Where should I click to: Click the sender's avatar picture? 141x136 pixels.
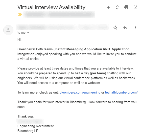coord(8,30)
